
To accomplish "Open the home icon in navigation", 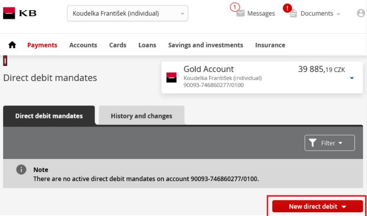I will pyautogui.click(x=12, y=45).
